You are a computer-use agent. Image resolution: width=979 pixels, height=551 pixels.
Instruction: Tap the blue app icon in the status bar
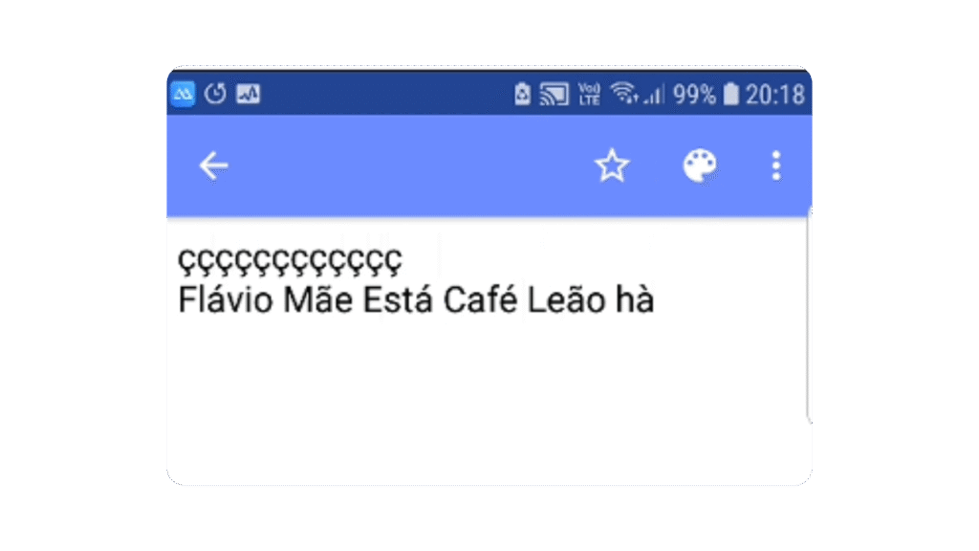[183, 95]
